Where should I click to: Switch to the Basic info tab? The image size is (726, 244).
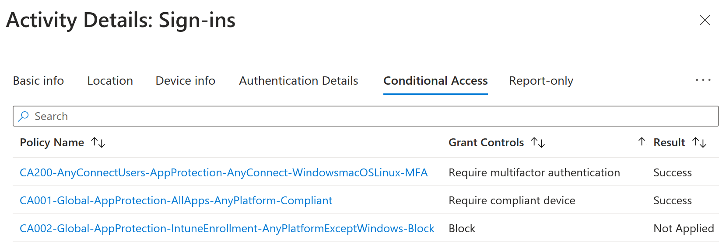39,81
